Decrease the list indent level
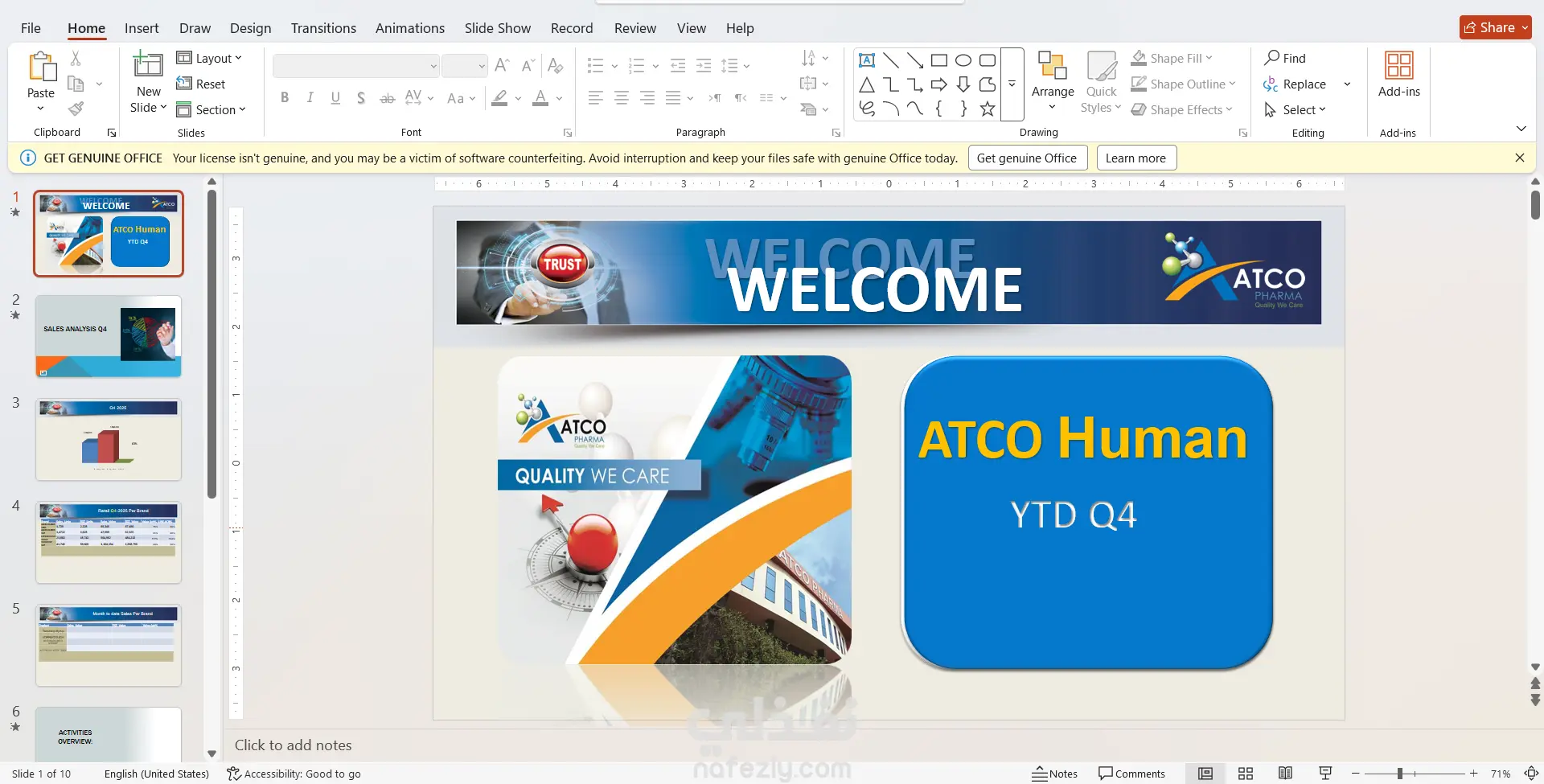Screen dimensions: 1544x784 click(678, 65)
